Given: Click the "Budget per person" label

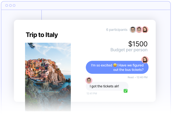Looking at the screenshot, I should click(x=129, y=50).
